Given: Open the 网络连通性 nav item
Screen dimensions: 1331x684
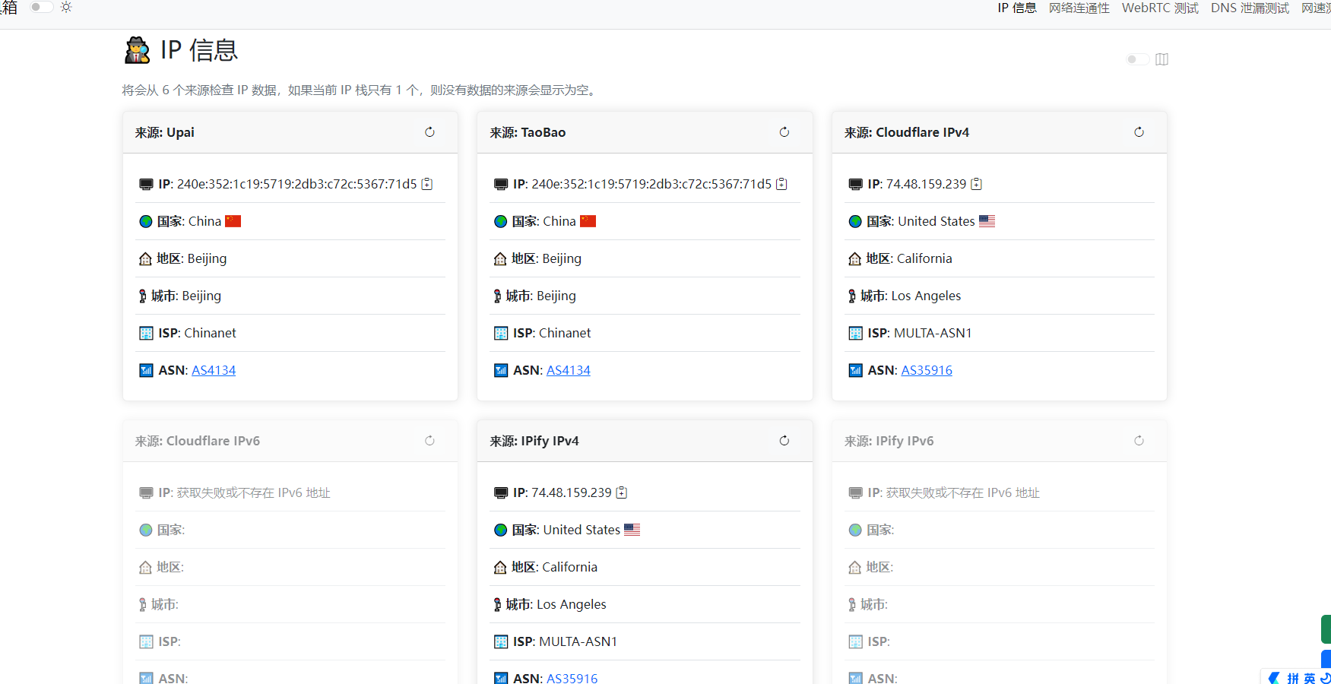Looking at the screenshot, I should pos(1079,8).
